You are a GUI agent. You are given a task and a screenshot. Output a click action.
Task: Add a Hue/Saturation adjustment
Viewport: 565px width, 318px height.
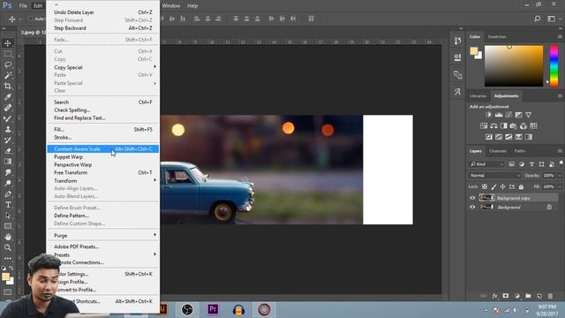[x=484, y=125]
